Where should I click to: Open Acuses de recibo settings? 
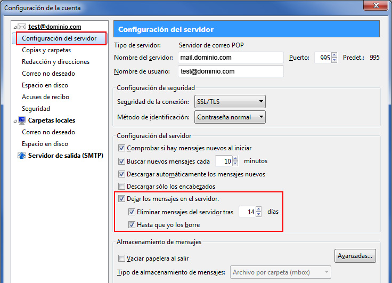point(45,97)
